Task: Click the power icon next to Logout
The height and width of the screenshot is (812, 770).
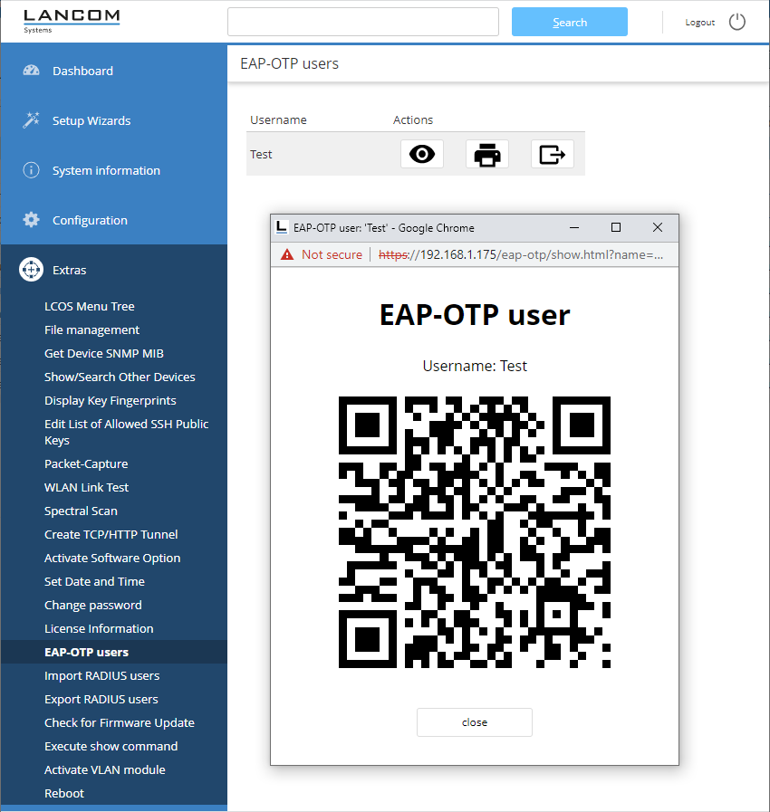Action: (x=737, y=22)
